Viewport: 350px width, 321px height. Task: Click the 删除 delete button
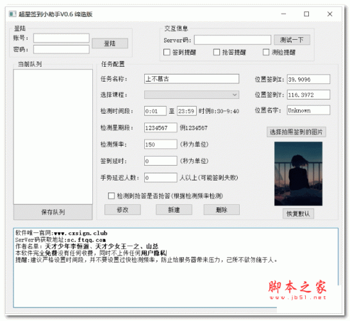(221, 210)
